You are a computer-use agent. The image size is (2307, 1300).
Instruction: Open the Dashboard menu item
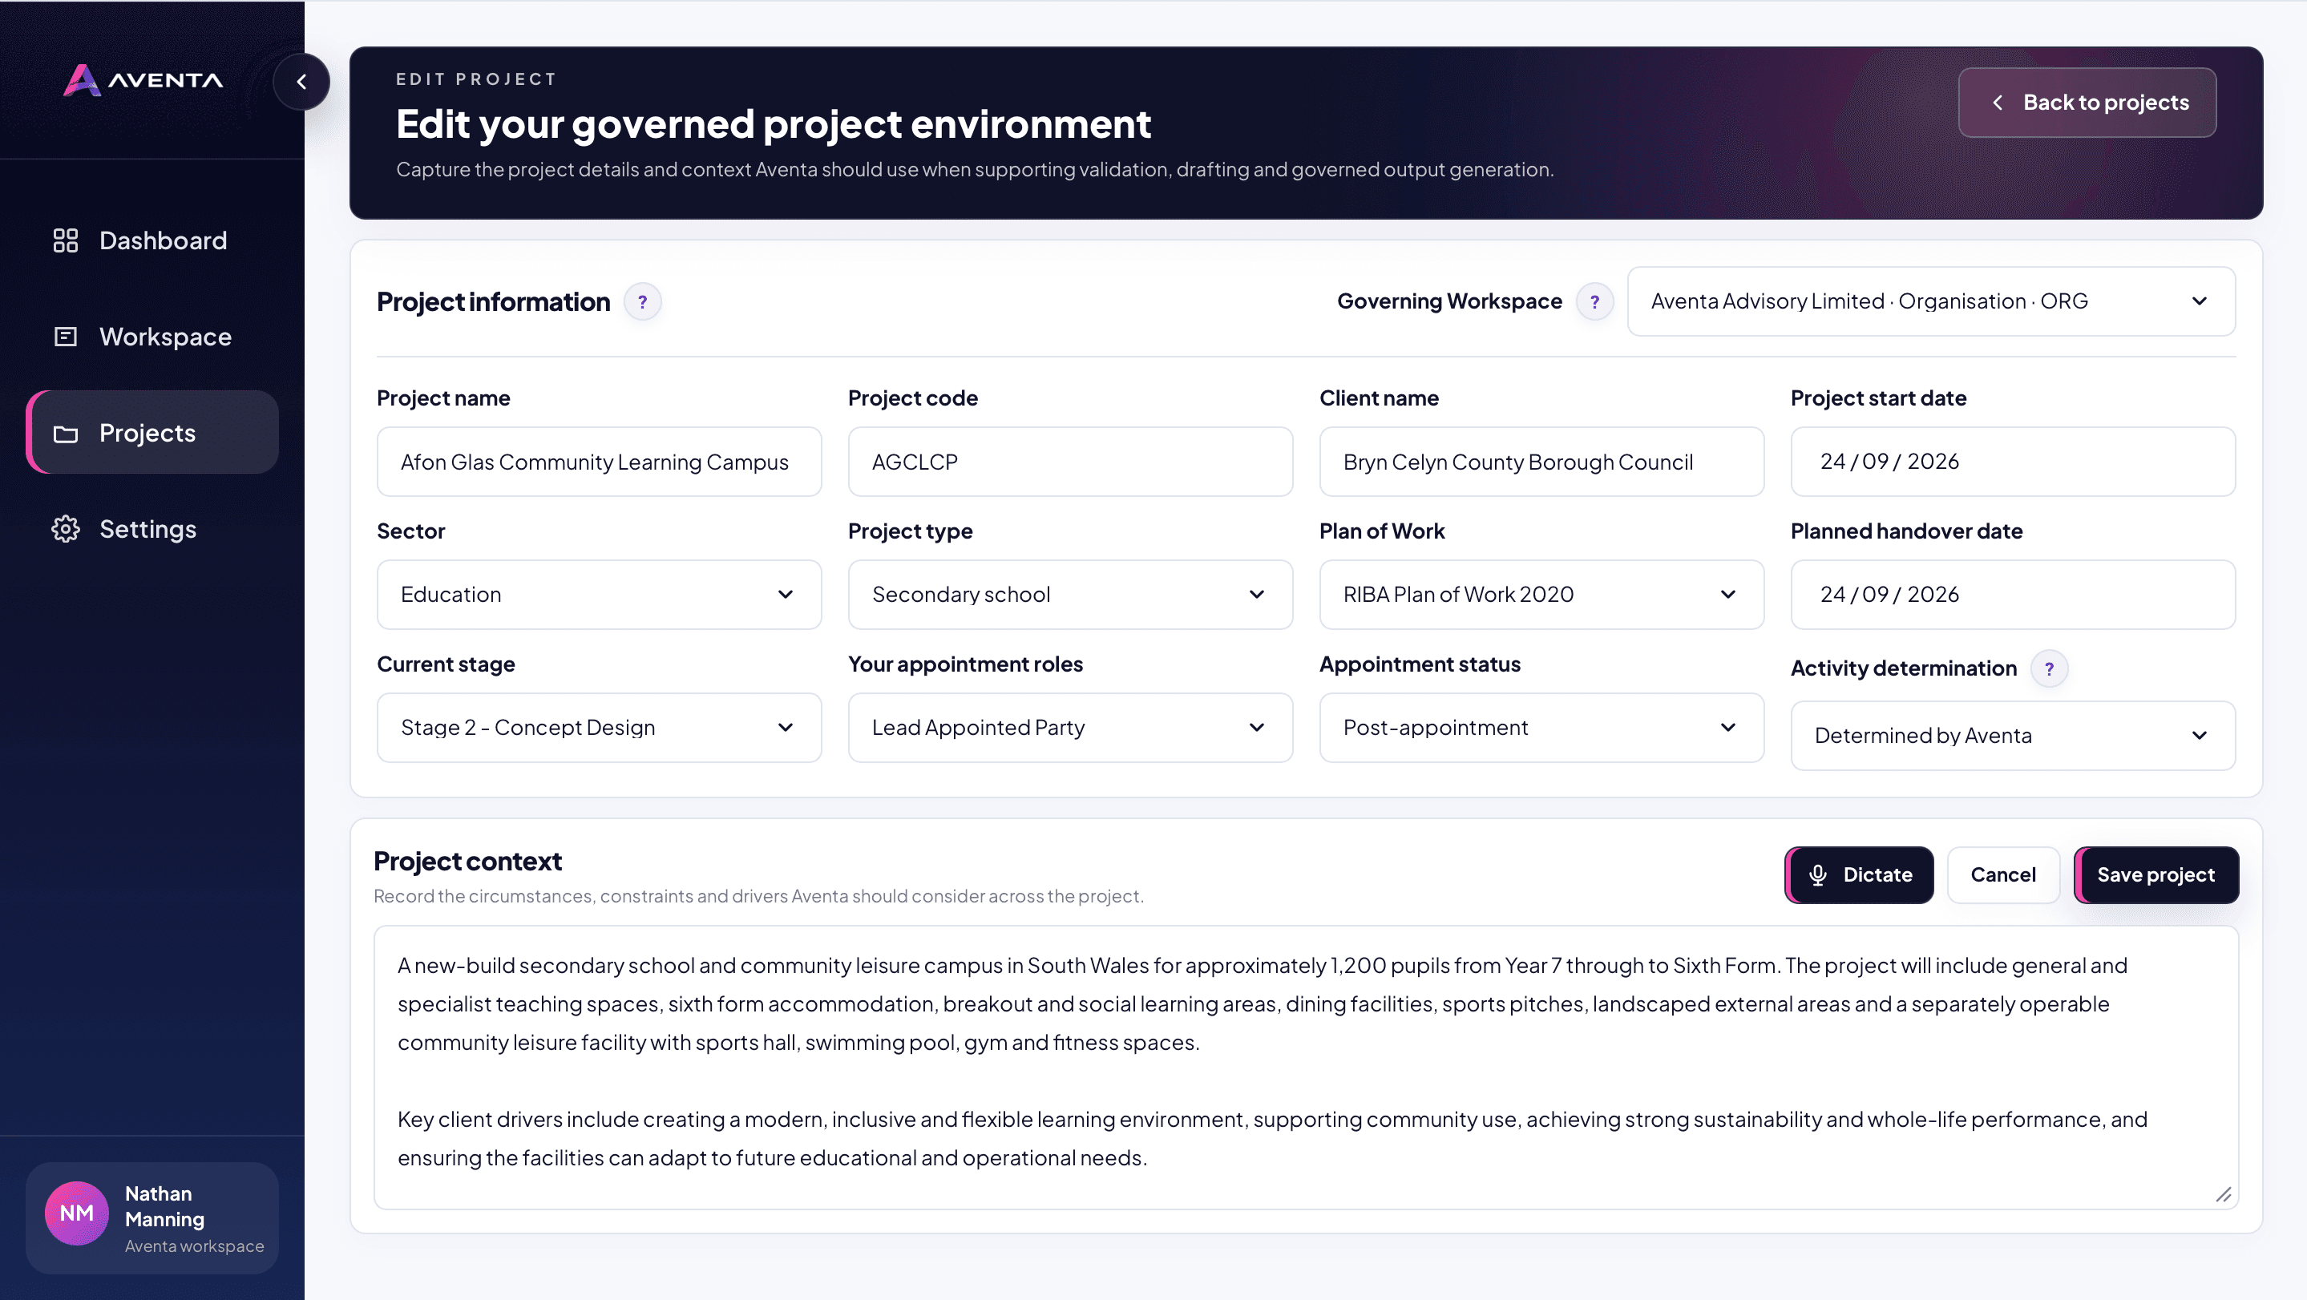pyautogui.click(x=152, y=240)
